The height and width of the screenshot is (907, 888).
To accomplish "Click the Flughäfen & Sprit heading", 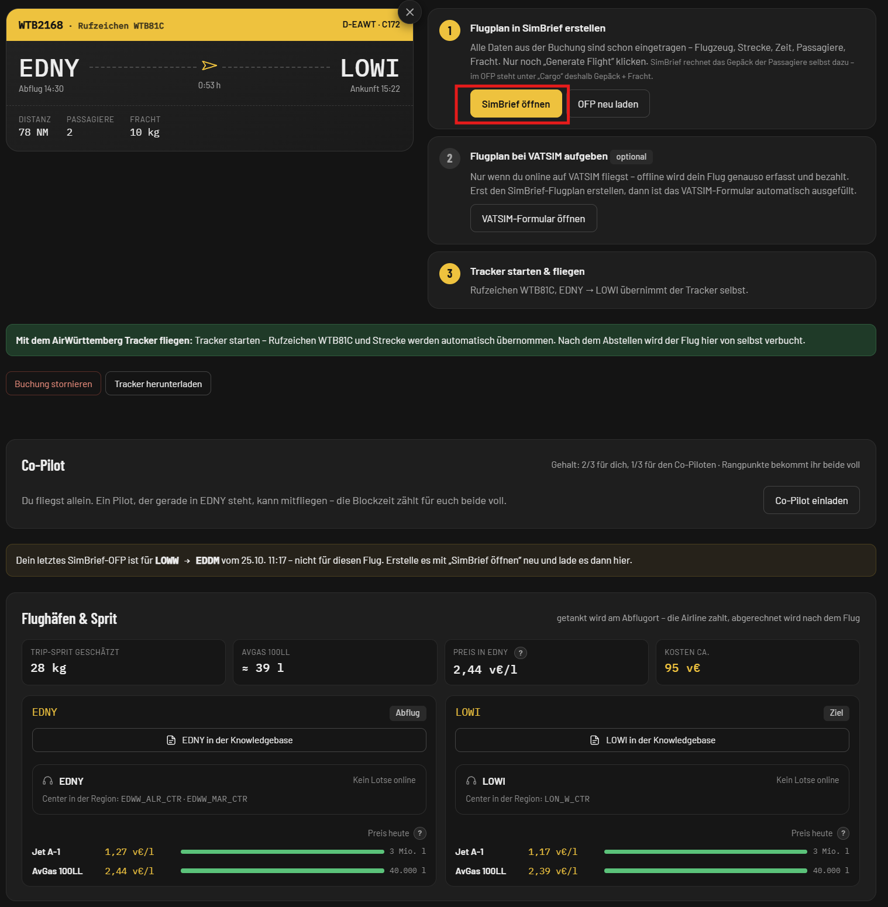I will (x=69, y=619).
